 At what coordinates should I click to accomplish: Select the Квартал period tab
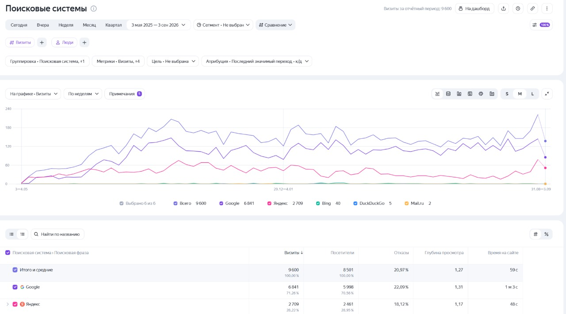[114, 25]
